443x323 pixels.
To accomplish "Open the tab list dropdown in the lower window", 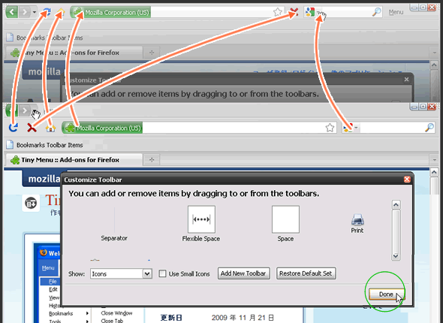I will (x=434, y=160).
